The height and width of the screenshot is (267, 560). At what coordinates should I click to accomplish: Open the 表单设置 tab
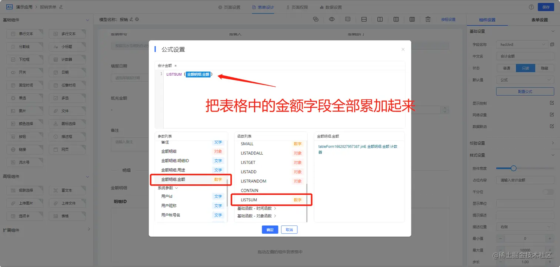click(x=539, y=20)
